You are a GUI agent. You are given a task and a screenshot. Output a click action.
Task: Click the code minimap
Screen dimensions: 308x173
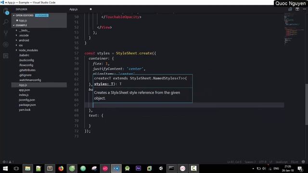[294, 29]
